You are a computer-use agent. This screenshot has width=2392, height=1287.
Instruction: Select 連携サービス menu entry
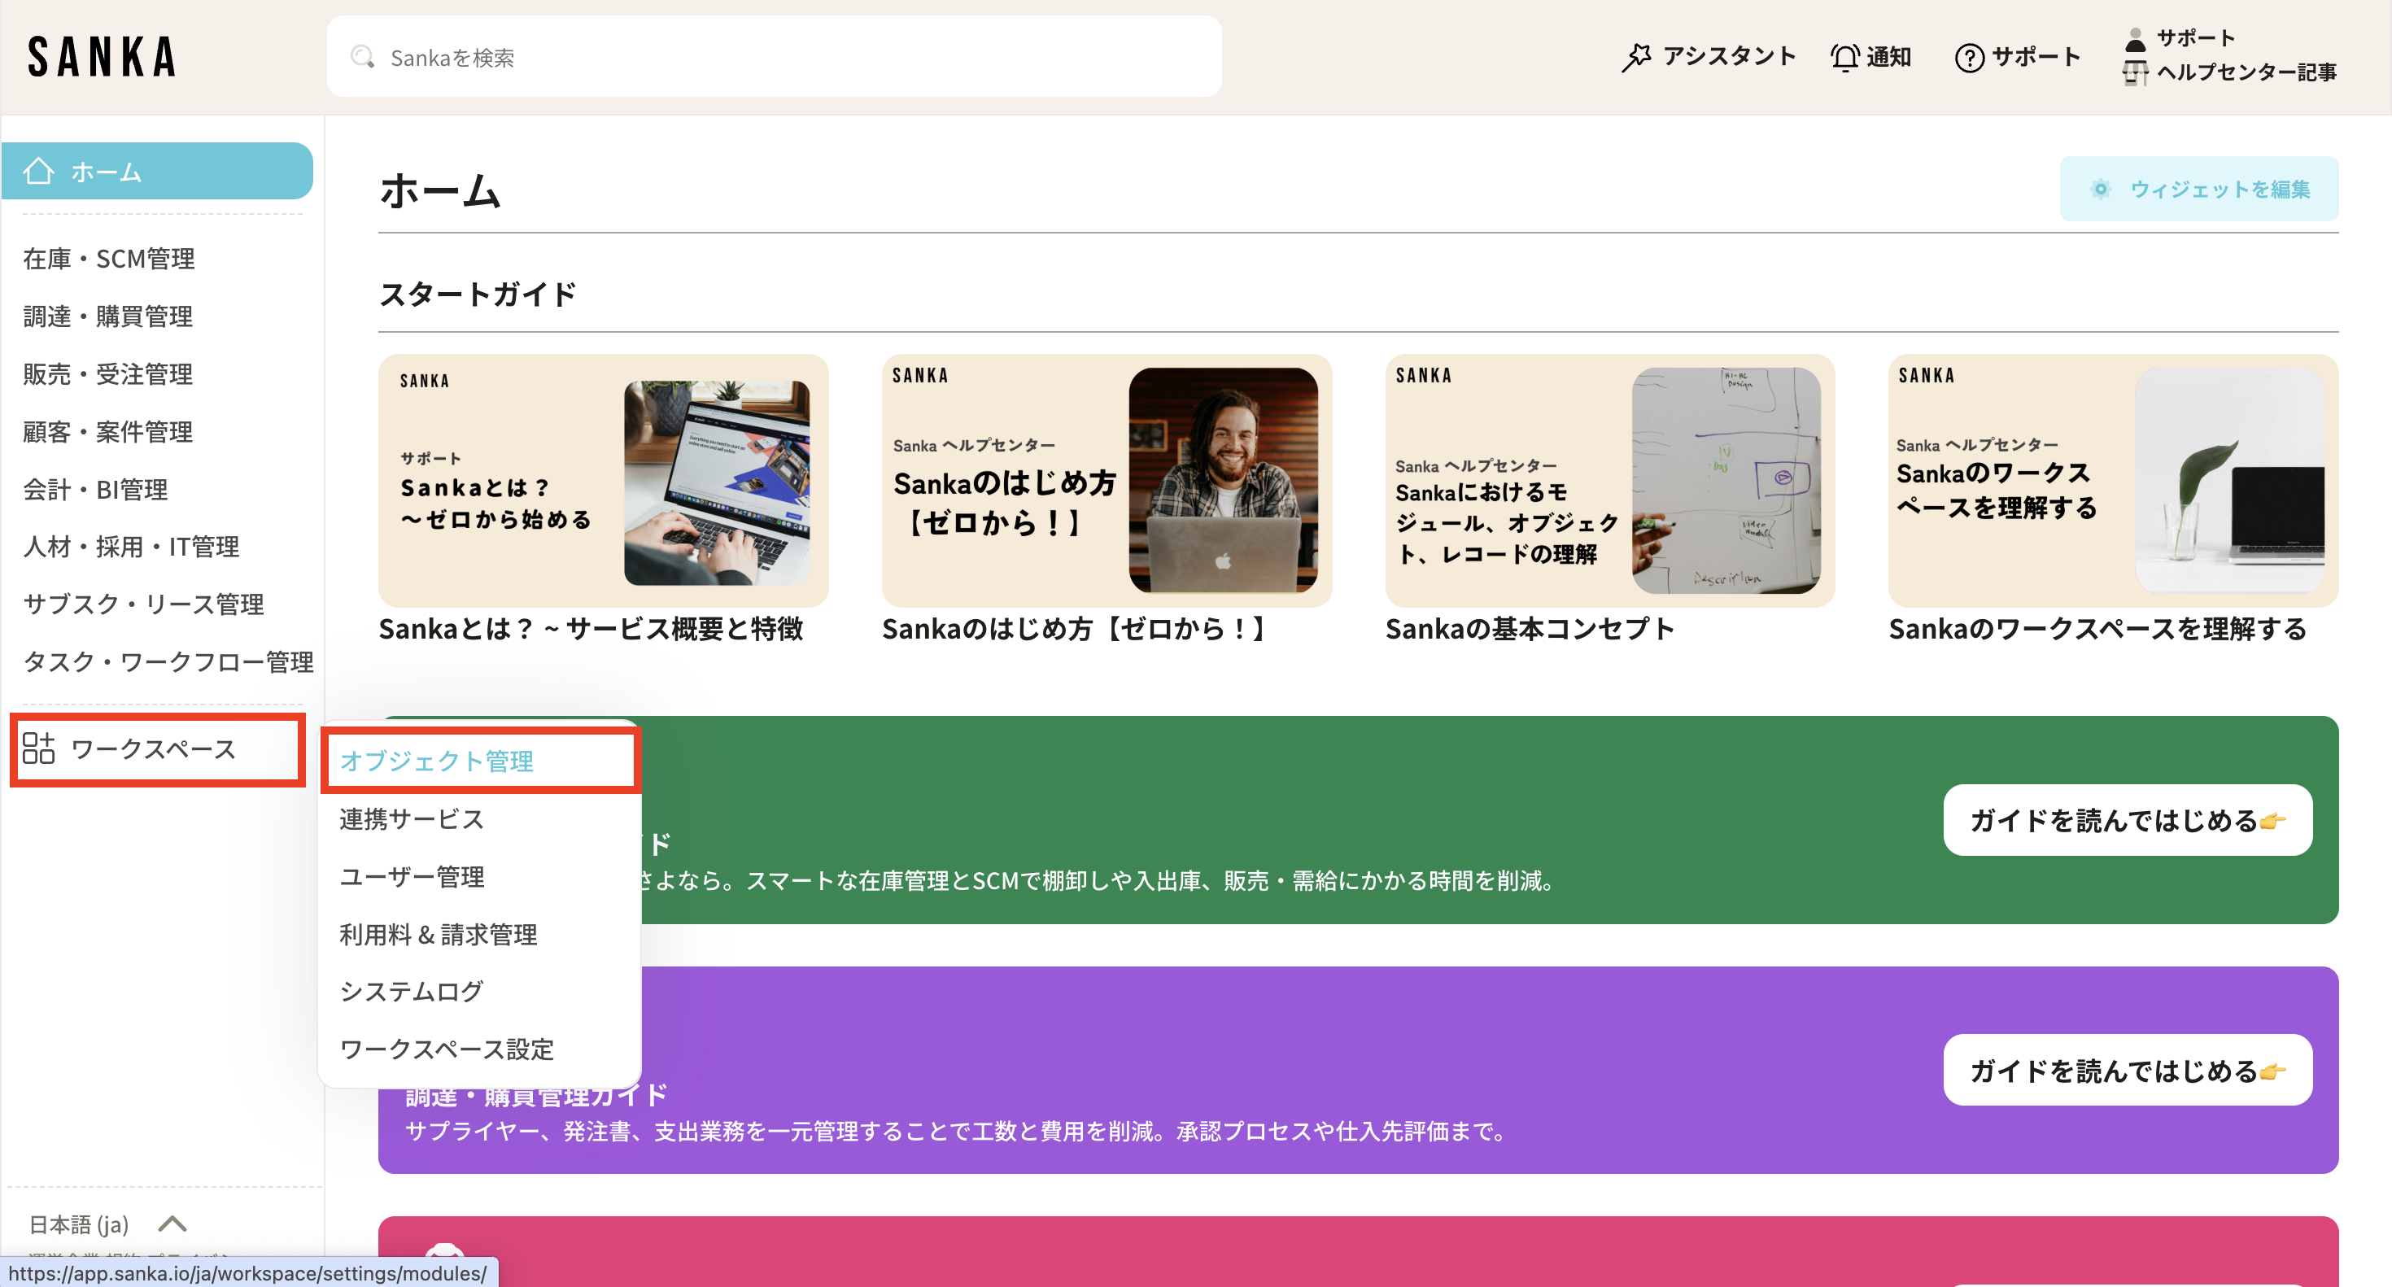pos(412,819)
